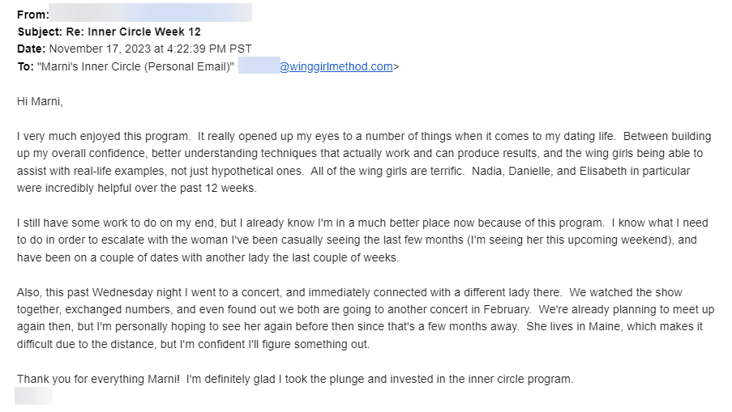Click the paragraph starting Also, this past Wednesday
The image size is (732, 412).
366,318
